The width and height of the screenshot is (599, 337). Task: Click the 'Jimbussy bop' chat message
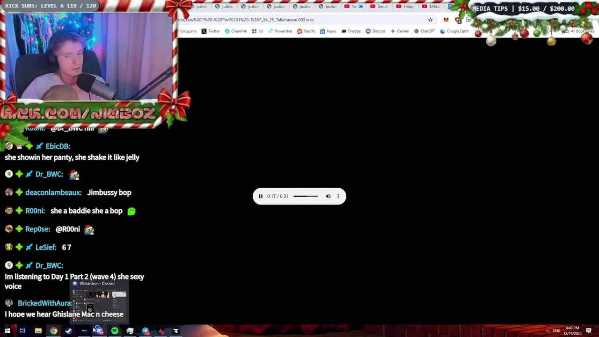109,192
